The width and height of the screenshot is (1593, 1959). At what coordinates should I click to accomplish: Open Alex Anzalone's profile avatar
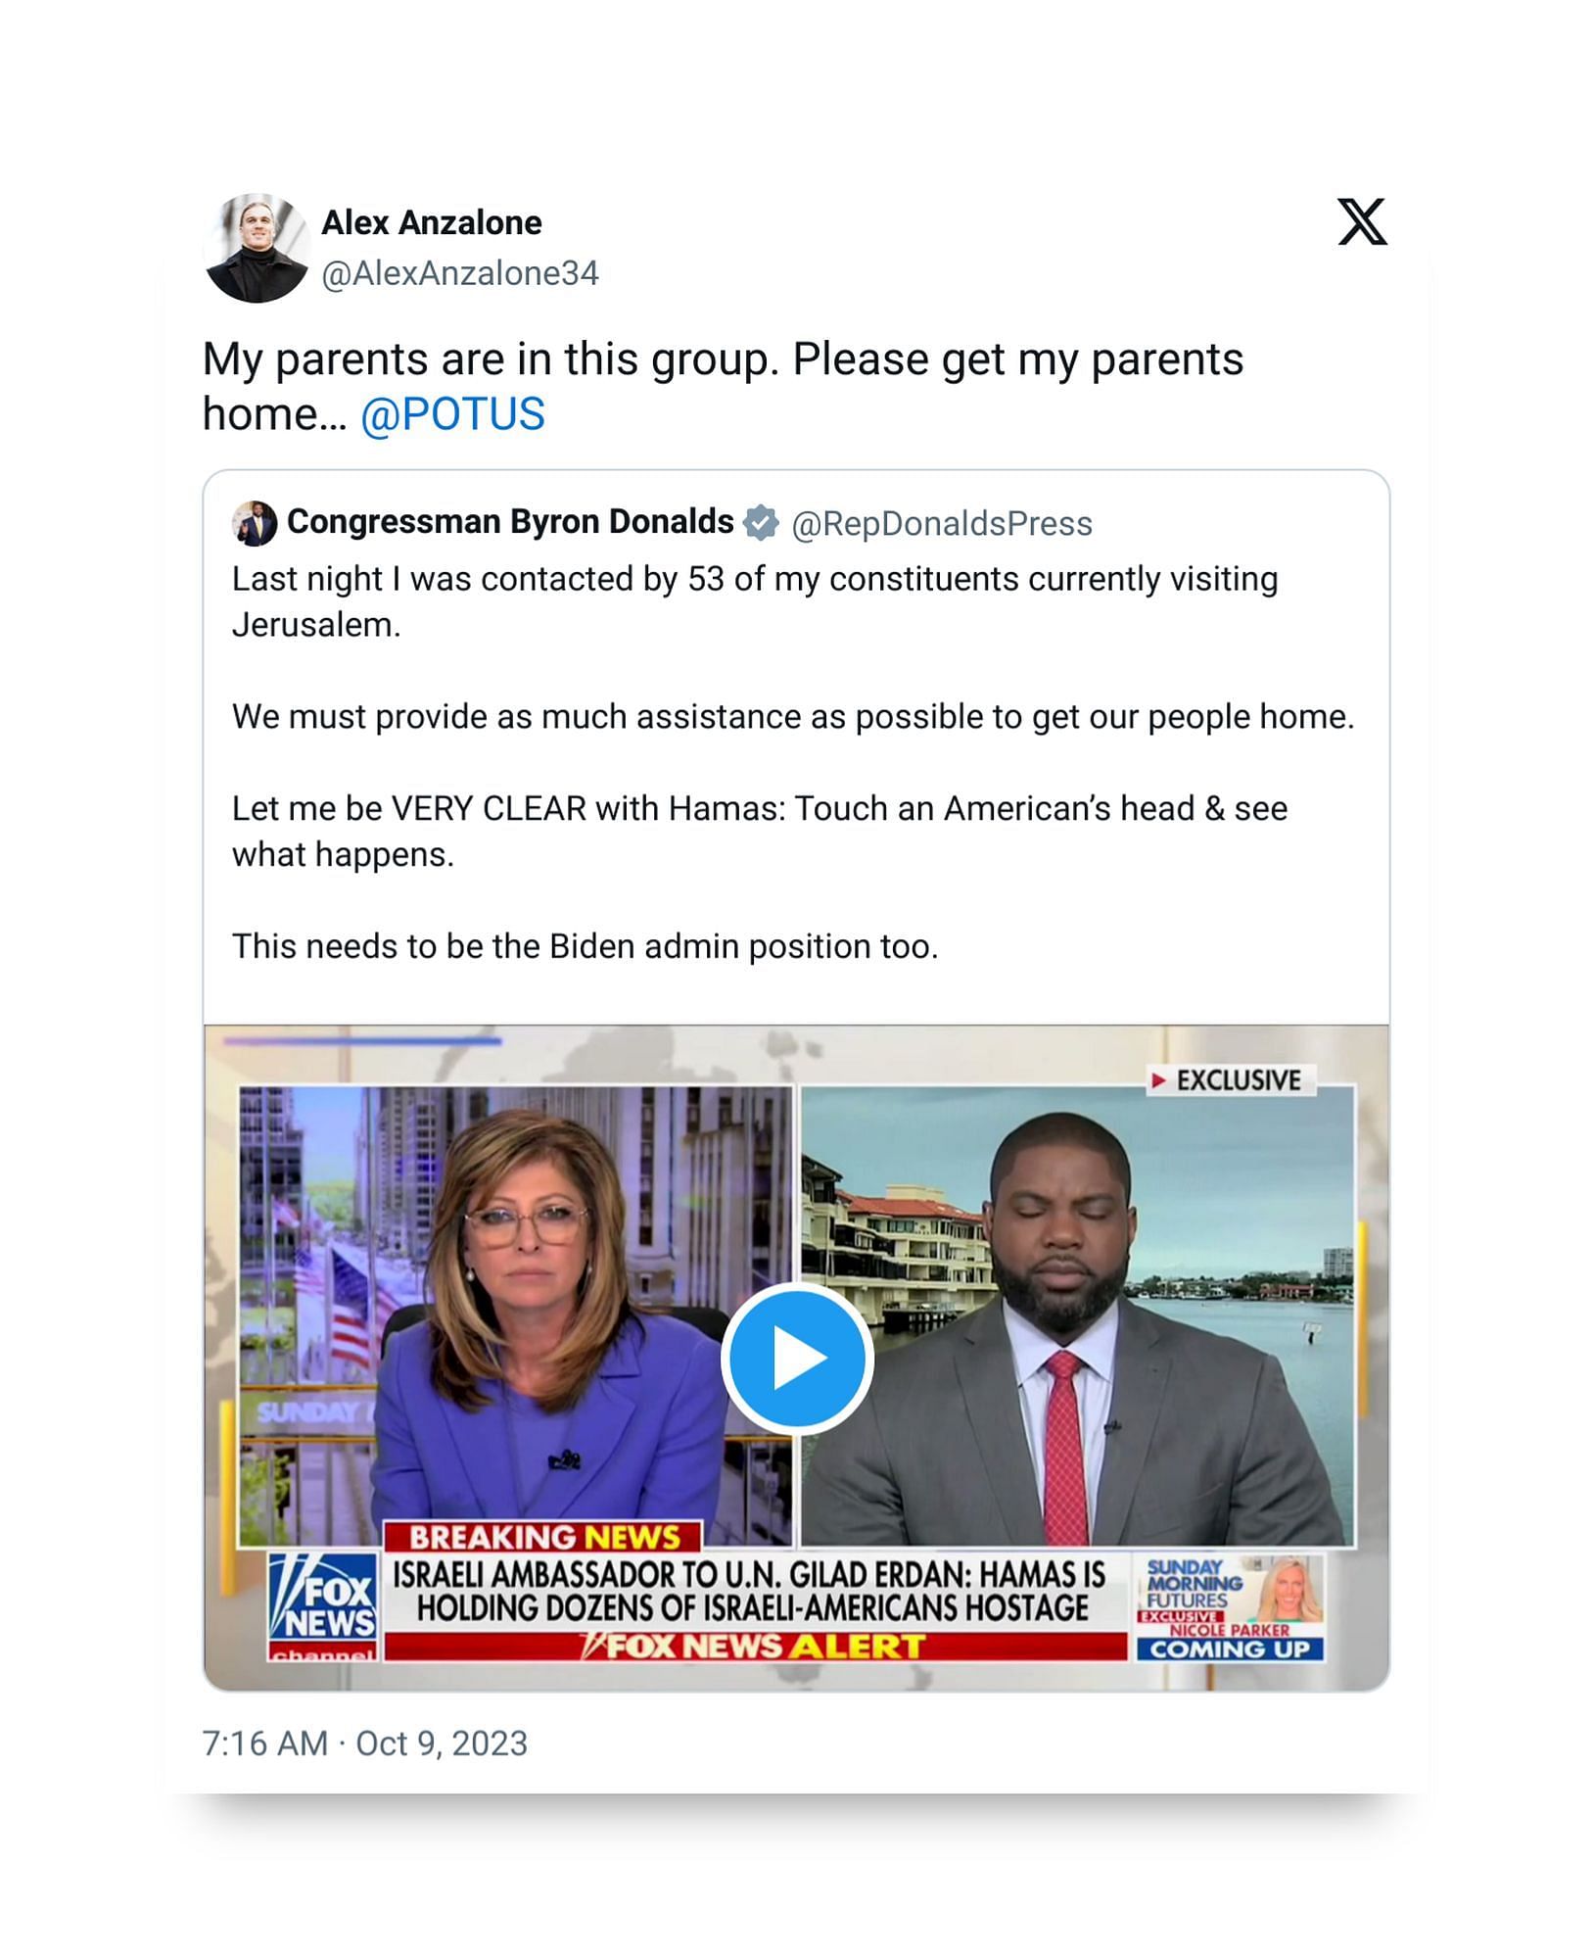tap(257, 248)
